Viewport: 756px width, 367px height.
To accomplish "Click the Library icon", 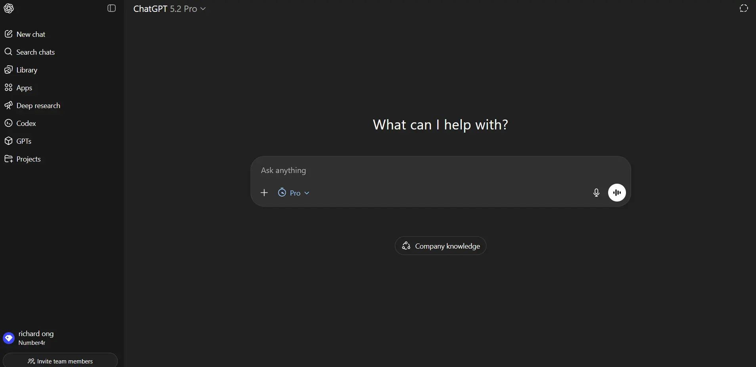I will [x=8, y=70].
